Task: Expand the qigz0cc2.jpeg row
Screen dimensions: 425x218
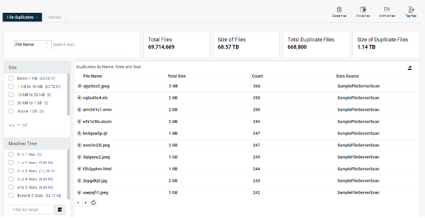Action: pos(80,86)
